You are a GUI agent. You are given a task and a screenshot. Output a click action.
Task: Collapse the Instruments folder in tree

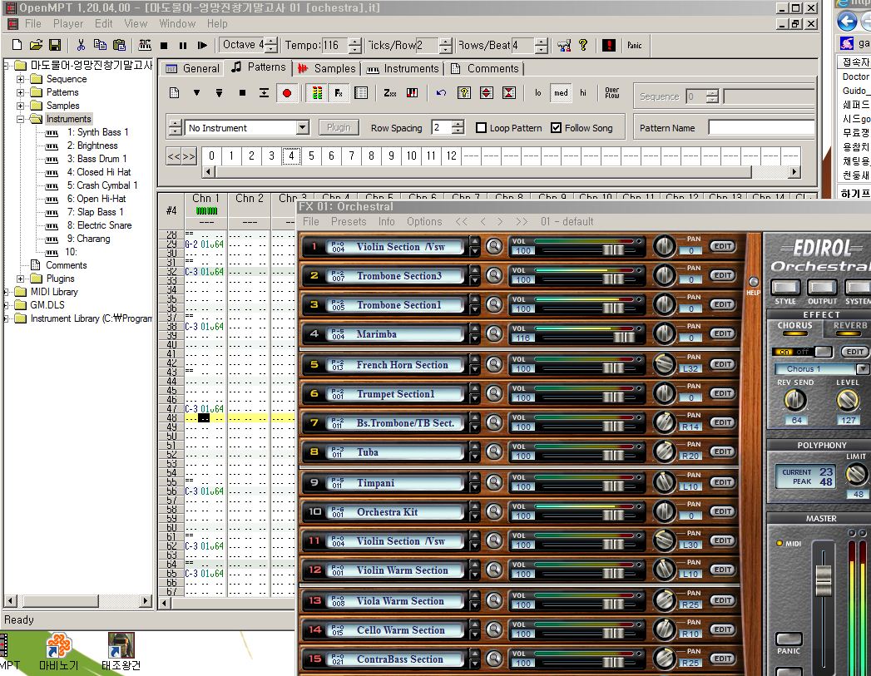[21, 119]
